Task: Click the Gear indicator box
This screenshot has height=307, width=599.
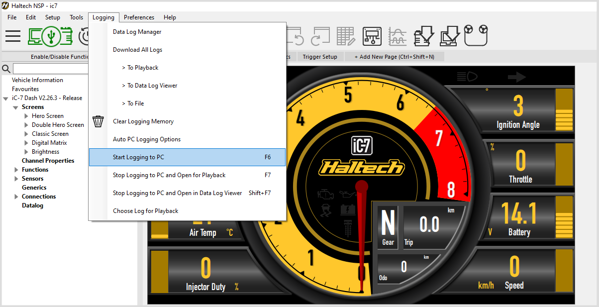Action: point(388,226)
